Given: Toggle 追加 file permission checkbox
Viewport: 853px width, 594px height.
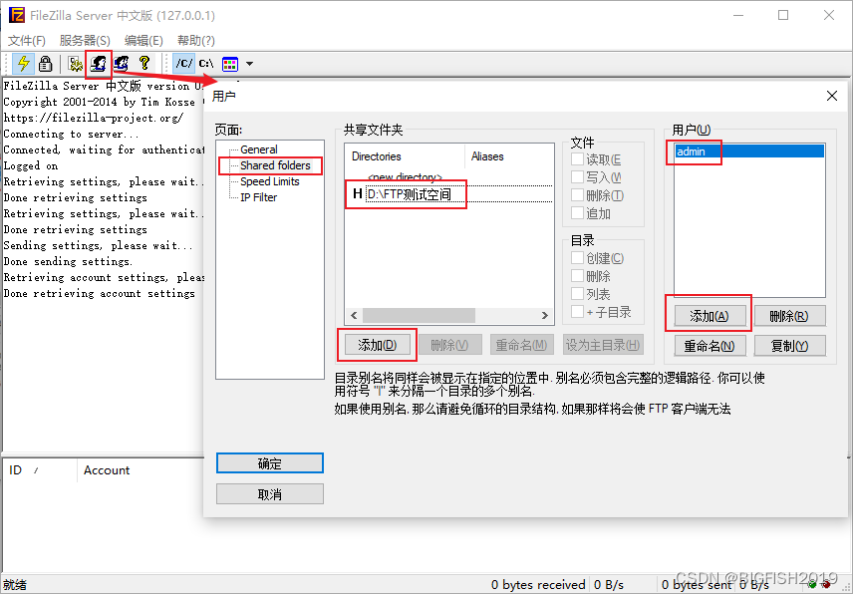Looking at the screenshot, I should [x=577, y=213].
